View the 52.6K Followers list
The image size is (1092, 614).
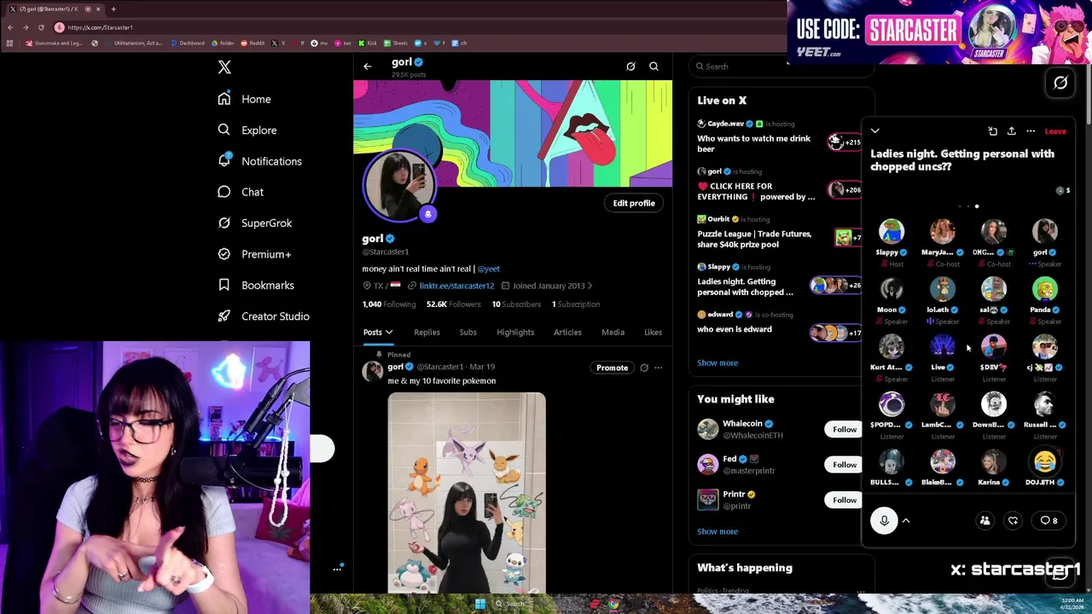point(454,304)
